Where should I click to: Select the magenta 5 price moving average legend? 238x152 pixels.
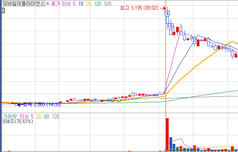click(74, 3)
